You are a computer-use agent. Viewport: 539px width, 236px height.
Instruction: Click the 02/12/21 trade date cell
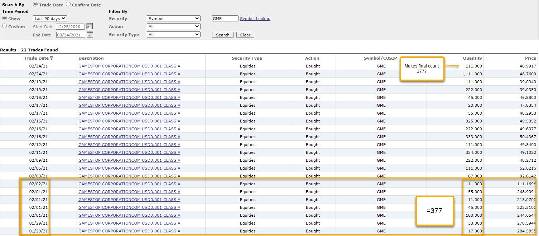(38, 145)
